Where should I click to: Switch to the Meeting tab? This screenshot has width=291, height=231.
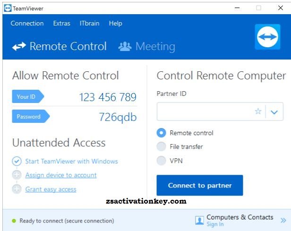click(146, 46)
